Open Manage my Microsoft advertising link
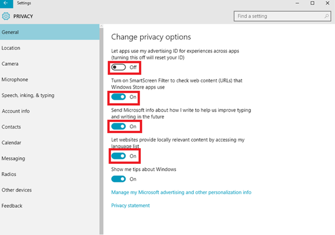 [181, 192]
